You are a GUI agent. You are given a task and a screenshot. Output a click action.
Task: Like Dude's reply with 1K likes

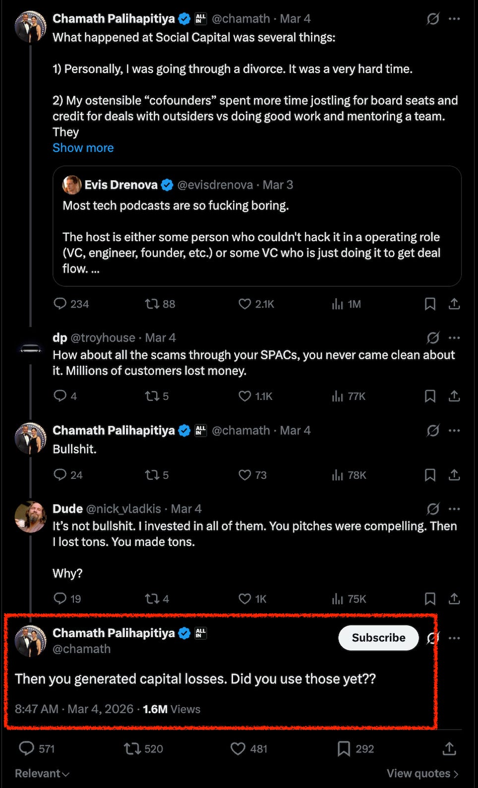(245, 598)
